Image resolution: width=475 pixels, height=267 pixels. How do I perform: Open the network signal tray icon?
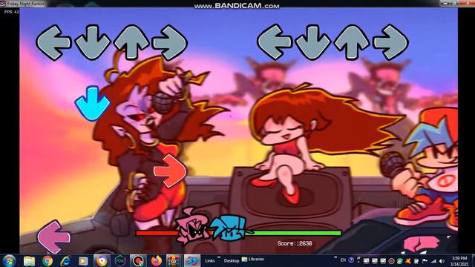pos(433,261)
